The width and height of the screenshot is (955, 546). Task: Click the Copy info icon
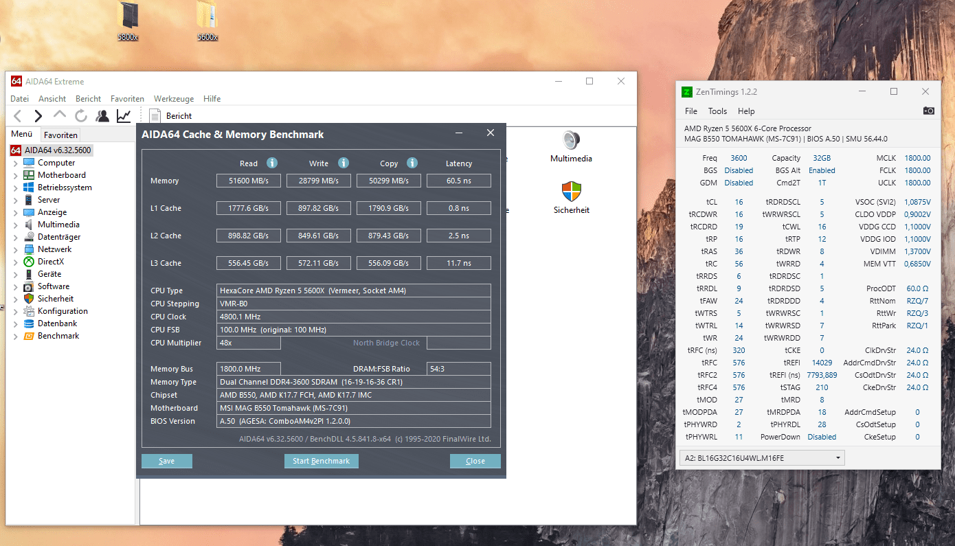coord(412,163)
